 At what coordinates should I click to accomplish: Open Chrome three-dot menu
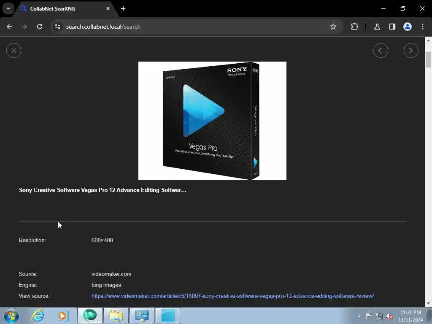[423, 27]
